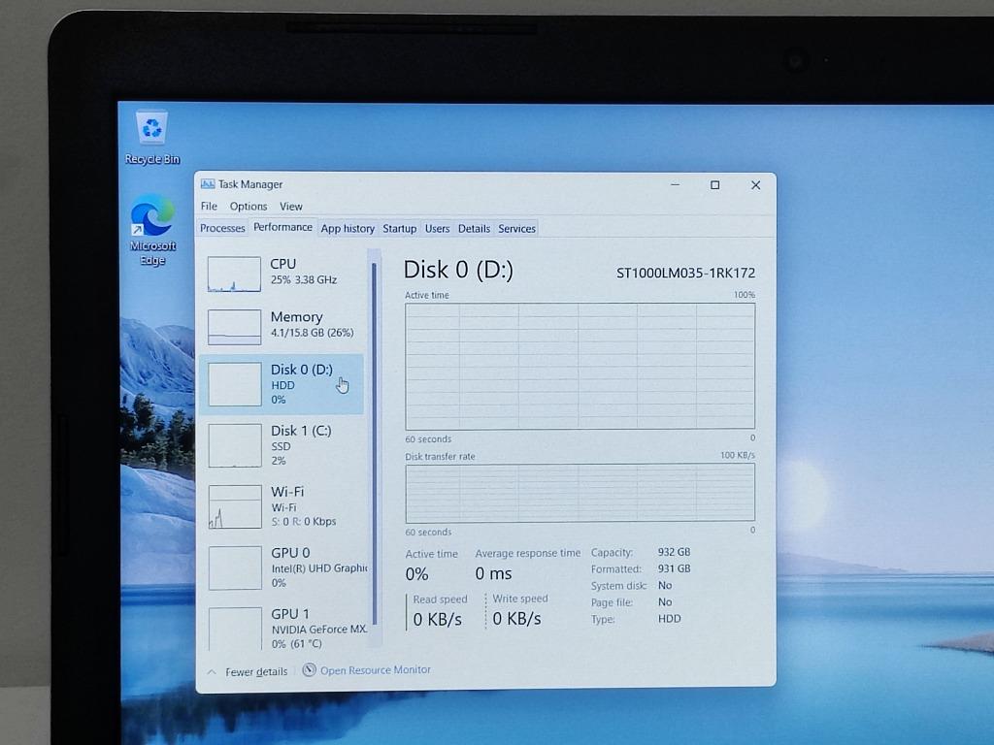Select the GPU 1 mini graph

235,628
